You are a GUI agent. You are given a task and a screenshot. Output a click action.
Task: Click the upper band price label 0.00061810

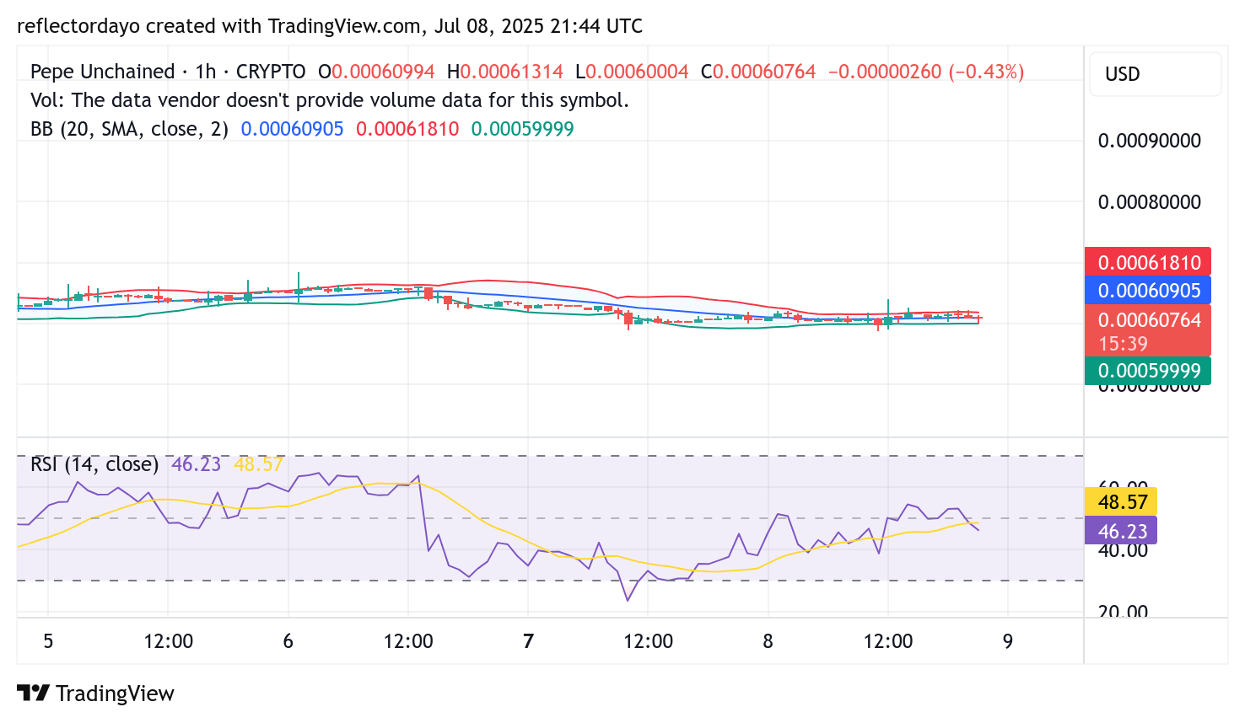(1149, 262)
